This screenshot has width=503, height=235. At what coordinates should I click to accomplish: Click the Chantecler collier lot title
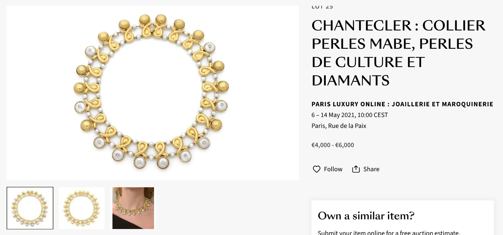[x=398, y=53]
